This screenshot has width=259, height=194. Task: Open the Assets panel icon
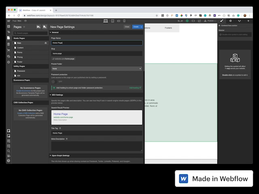[8, 56]
